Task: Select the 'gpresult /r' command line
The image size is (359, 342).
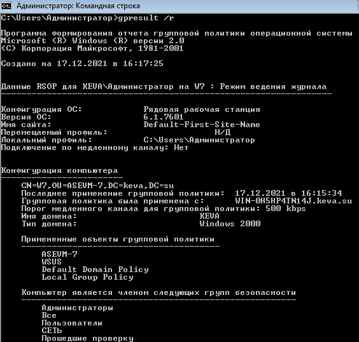Action: pyautogui.click(x=87, y=18)
